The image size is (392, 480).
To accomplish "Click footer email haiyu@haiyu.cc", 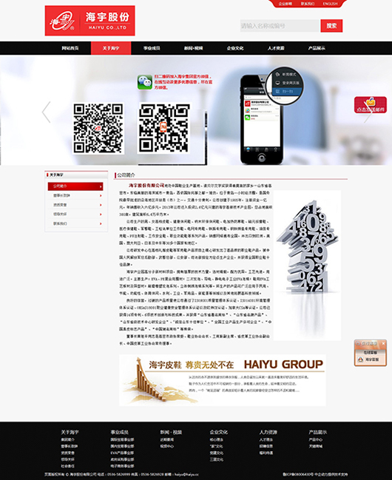I will tap(186, 474).
